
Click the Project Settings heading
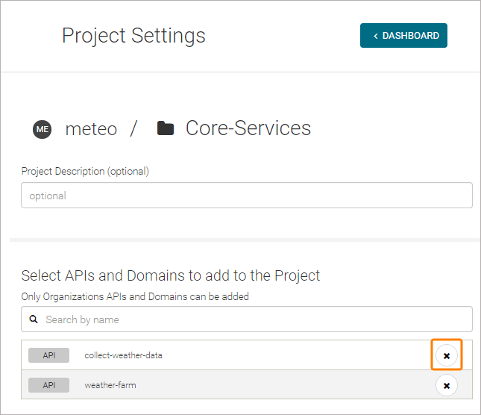133,36
